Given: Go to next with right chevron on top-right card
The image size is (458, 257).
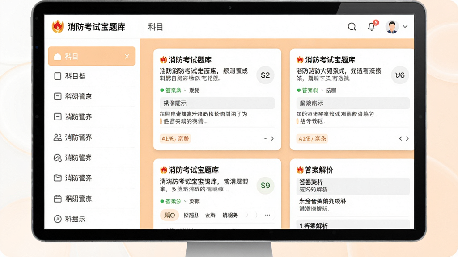Looking at the screenshot, I should click(407, 138).
